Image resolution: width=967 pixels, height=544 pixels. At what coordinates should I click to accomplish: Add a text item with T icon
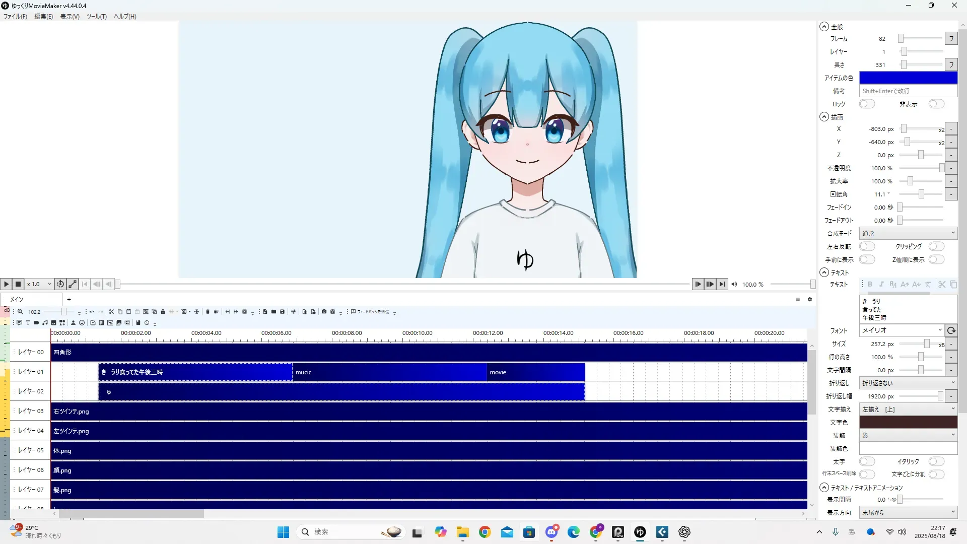point(28,323)
